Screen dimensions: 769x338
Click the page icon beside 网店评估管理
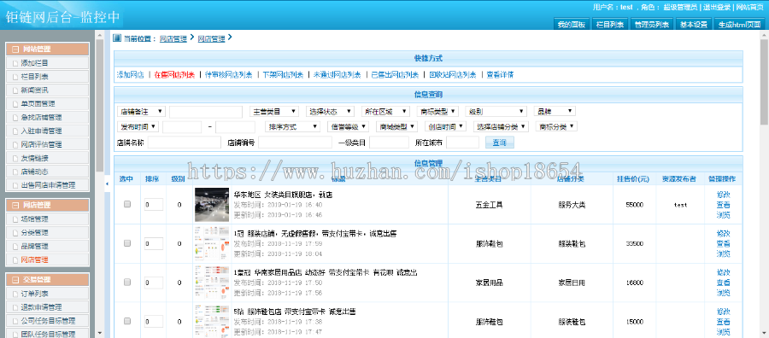click(15, 144)
